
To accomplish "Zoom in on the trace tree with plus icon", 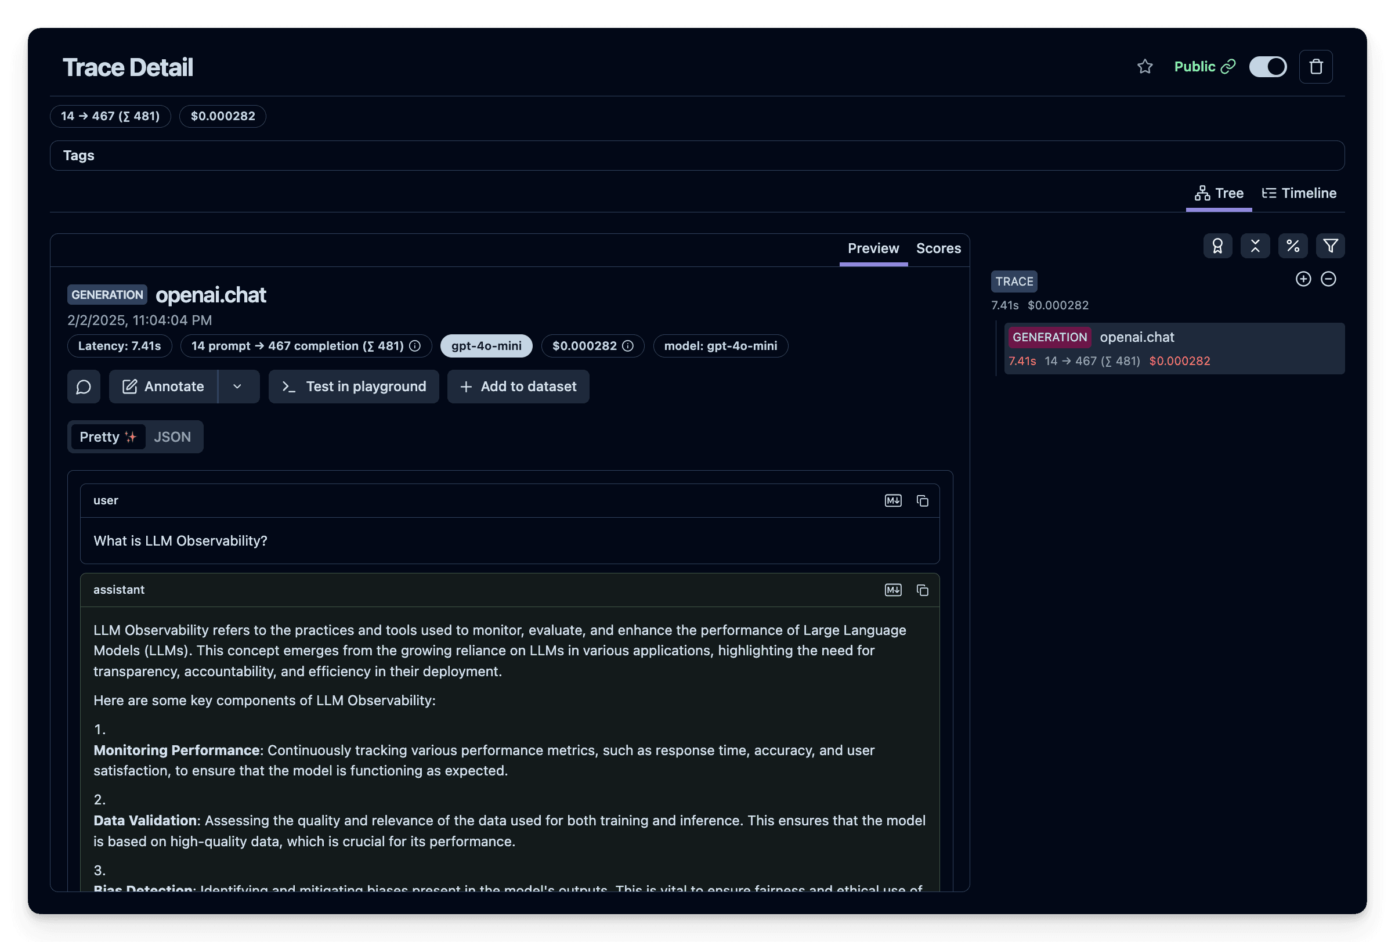I will (x=1303, y=279).
